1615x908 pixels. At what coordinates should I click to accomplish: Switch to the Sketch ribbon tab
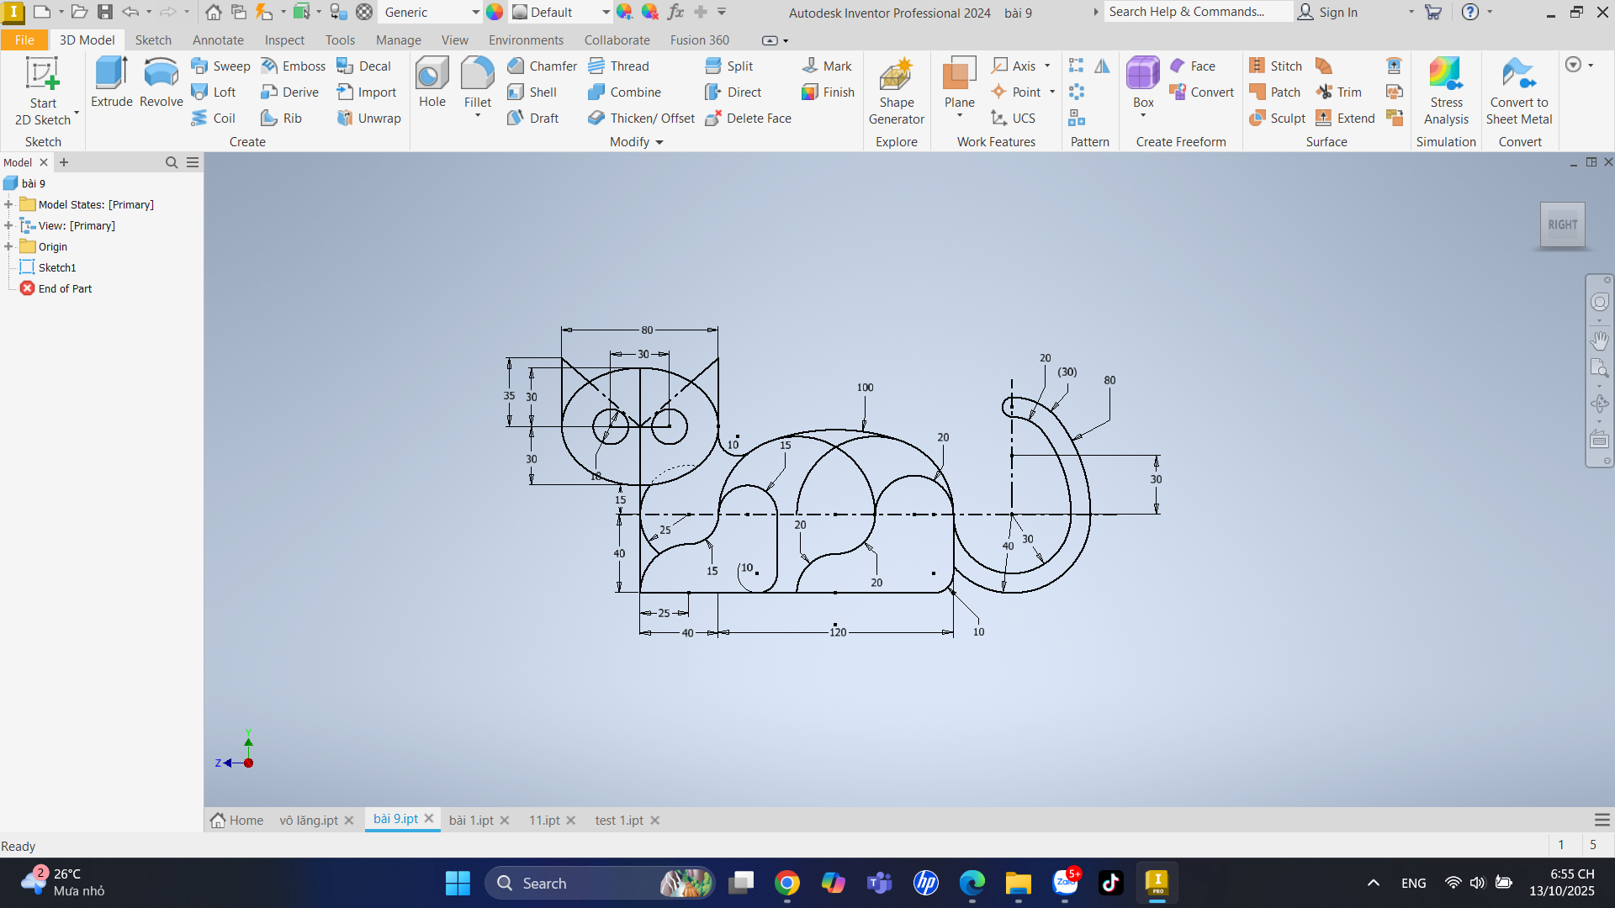click(x=153, y=40)
